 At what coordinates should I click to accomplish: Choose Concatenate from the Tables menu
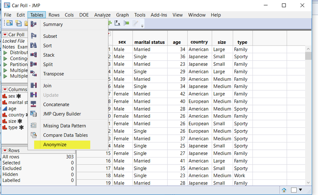click(68, 104)
